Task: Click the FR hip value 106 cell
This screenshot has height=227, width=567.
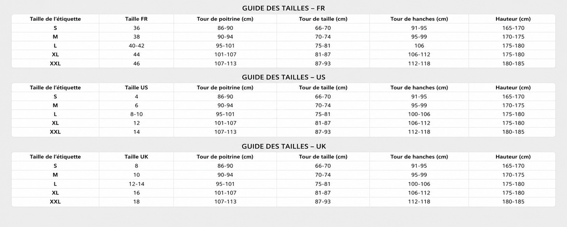Action: click(x=419, y=46)
